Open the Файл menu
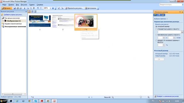 point(4,5)
